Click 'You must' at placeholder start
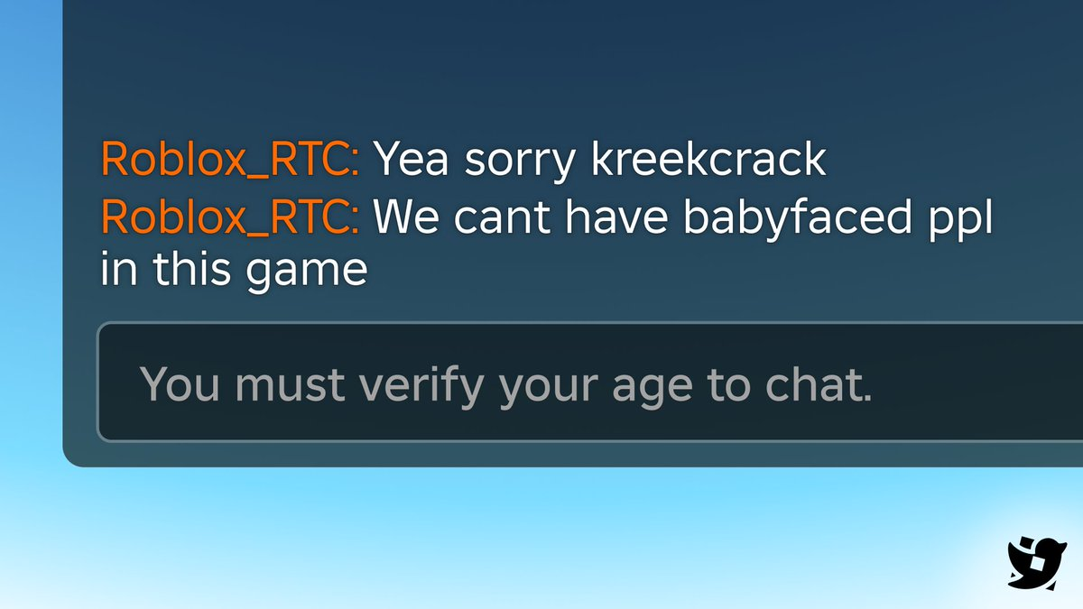The width and height of the screenshot is (1083, 609). (243, 384)
